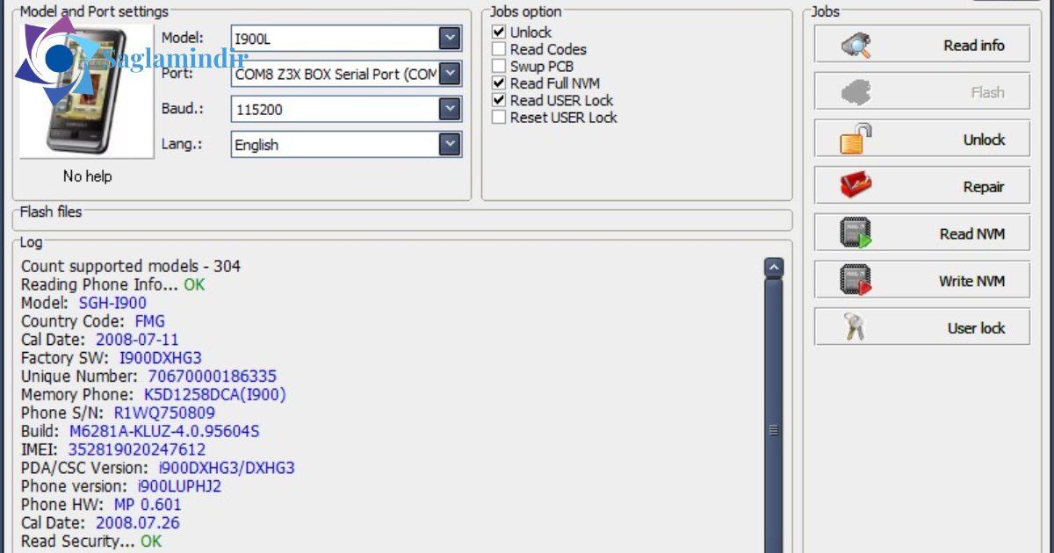
Task: Click Cal Date '2008.07.26'
Action: coord(138,523)
